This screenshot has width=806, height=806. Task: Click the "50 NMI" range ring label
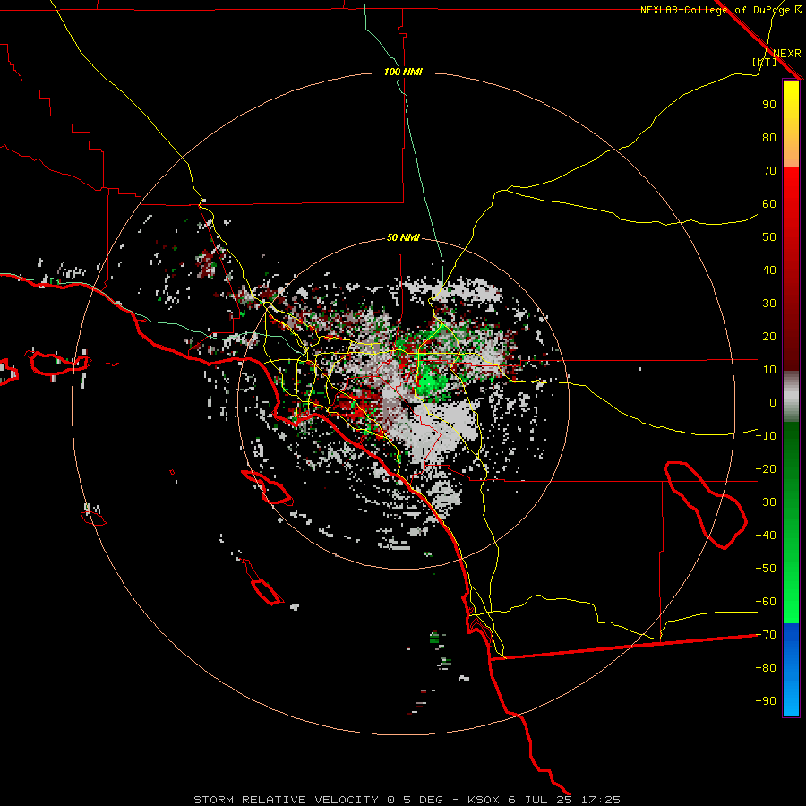tap(403, 237)
